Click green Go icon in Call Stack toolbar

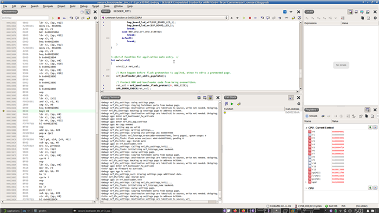232,104
